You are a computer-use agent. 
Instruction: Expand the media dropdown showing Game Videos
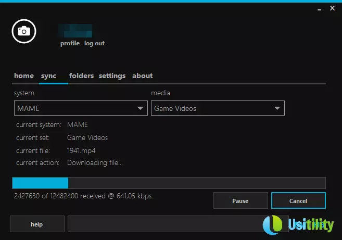(x=218, y=108)
